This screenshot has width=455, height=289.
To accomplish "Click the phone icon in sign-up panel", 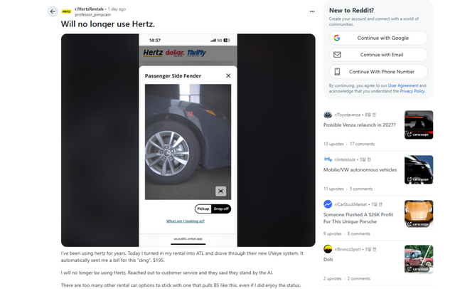I will pyautogui.click(x=337, y=71).
